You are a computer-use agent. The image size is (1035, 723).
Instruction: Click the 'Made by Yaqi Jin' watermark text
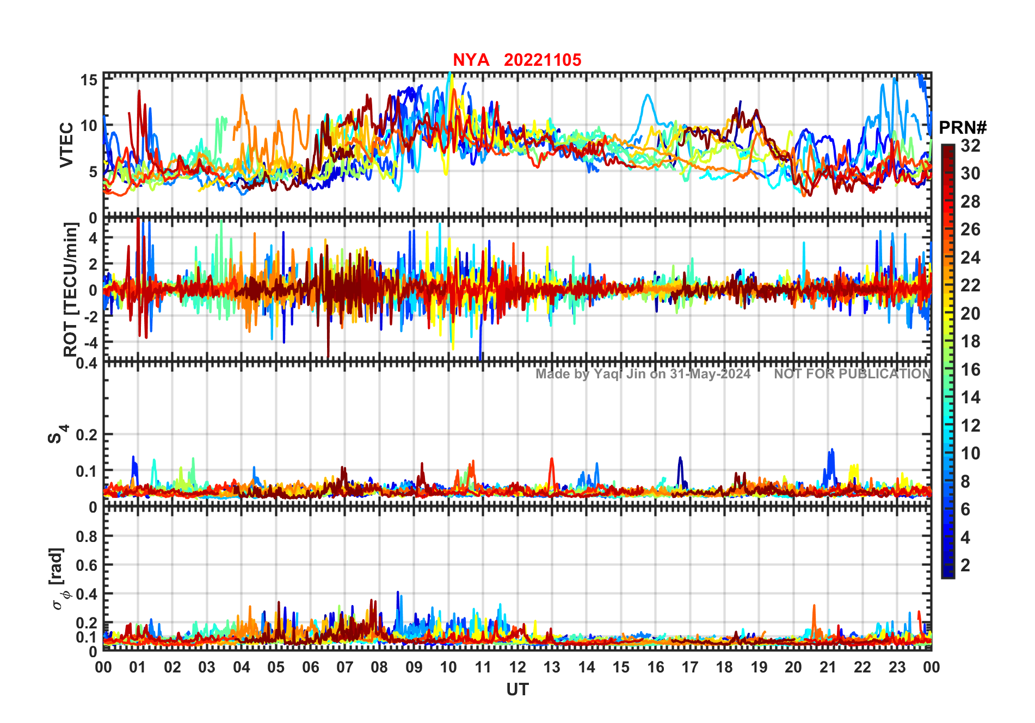[643, 374]
